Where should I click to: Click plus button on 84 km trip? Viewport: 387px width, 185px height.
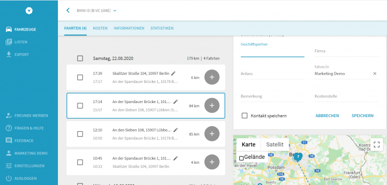[212, 106]
